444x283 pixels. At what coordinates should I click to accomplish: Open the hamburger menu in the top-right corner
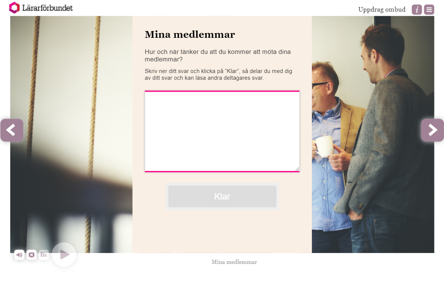[x=429, y=10]
